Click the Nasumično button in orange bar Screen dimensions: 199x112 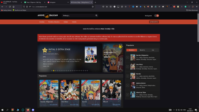pos(154,22)
